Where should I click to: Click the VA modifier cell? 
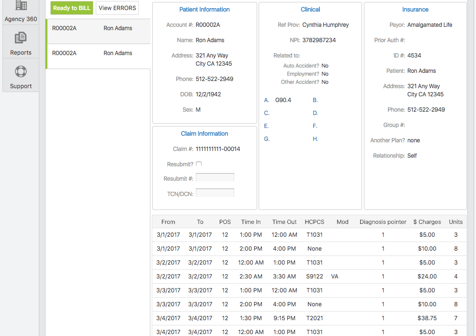click(x=335, y=277)
